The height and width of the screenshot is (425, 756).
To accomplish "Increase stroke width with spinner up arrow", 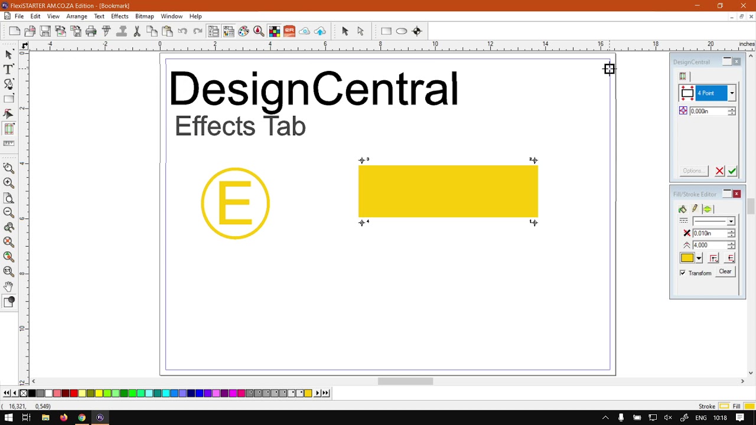I will (x=731, y=231).
